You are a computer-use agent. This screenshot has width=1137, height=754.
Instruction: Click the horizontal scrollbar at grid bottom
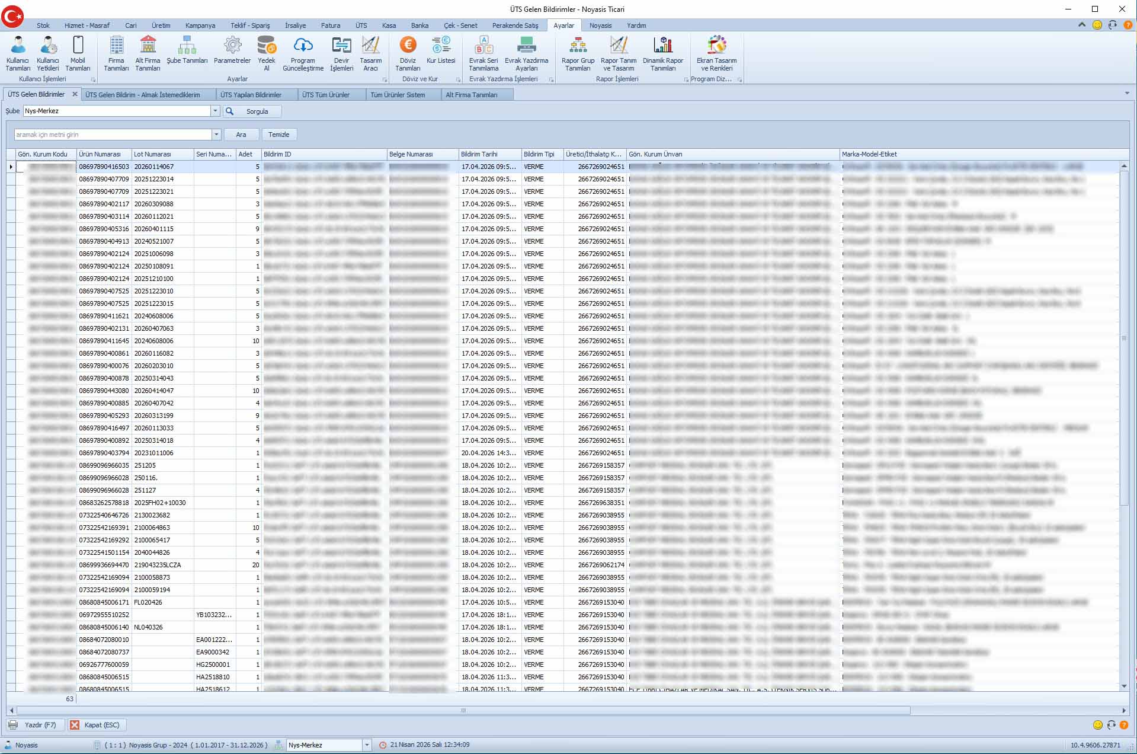point(463,710)
